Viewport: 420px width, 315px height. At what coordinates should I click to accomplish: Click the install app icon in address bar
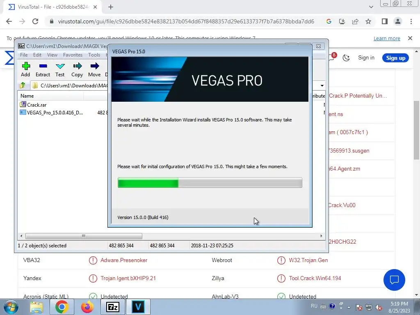tap(342, 21)
